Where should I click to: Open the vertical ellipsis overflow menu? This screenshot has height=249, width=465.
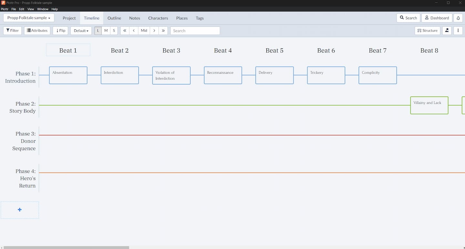pyautogui.click(x=458, y=30)
